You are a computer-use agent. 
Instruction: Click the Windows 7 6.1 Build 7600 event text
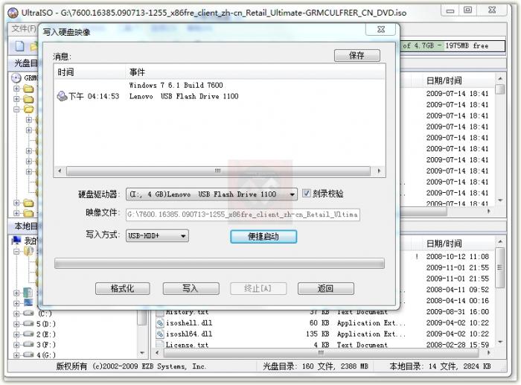click(x=176, y=85)
